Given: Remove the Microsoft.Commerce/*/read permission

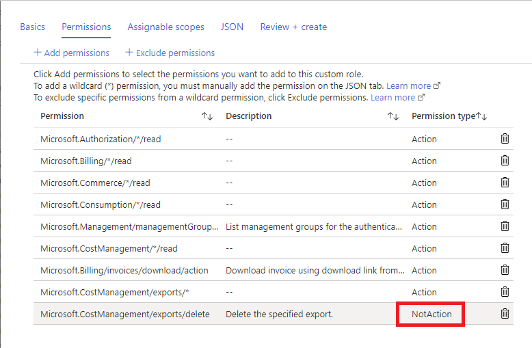Looking at the screenshot, I should (x=505, y=183).
